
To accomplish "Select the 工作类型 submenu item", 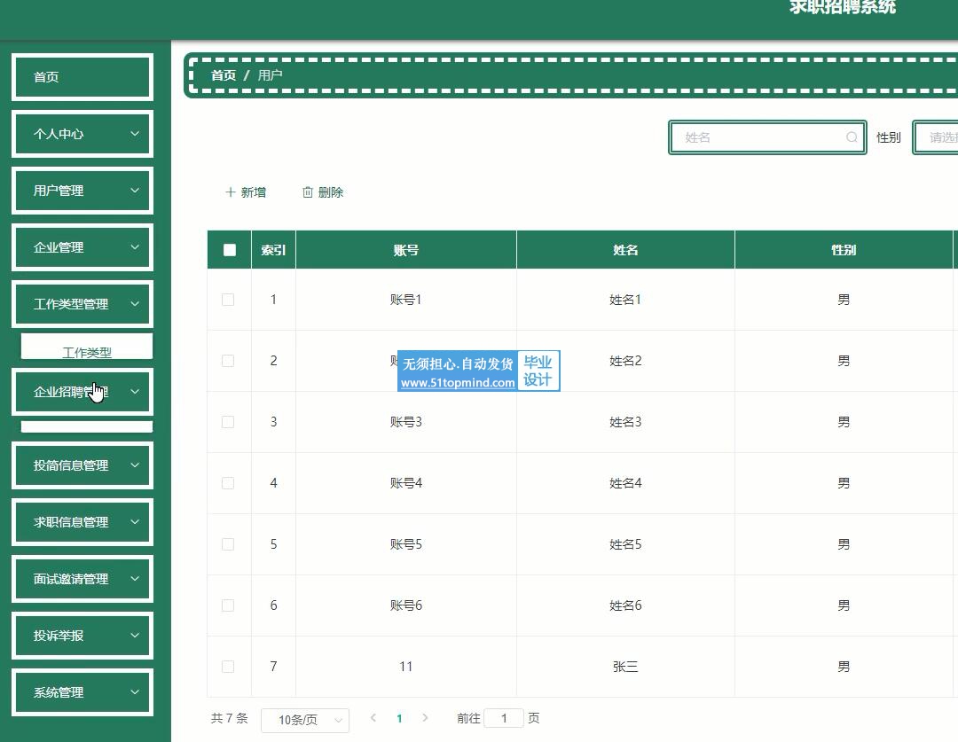I will pos(87,347).
